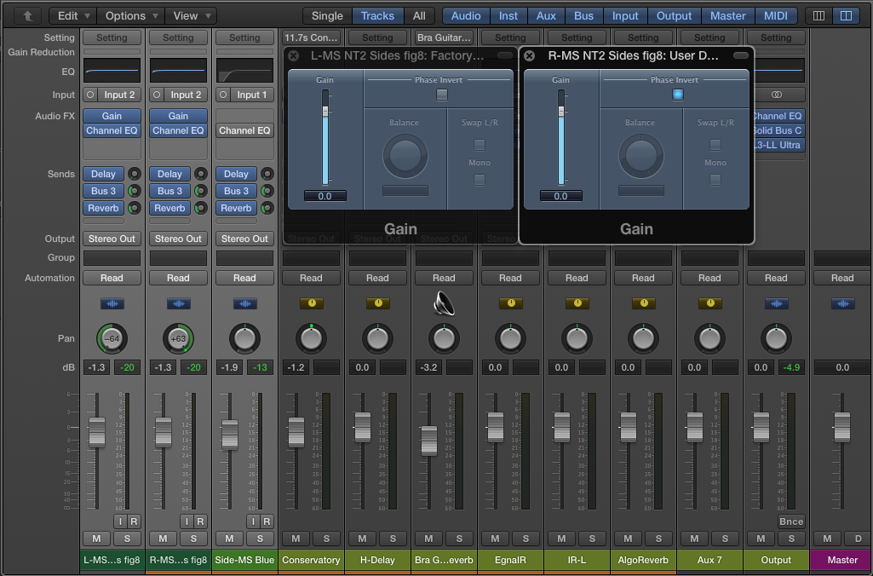Toggle Swap L/R in L-MS Gain plugin

[x=480, y=146]
